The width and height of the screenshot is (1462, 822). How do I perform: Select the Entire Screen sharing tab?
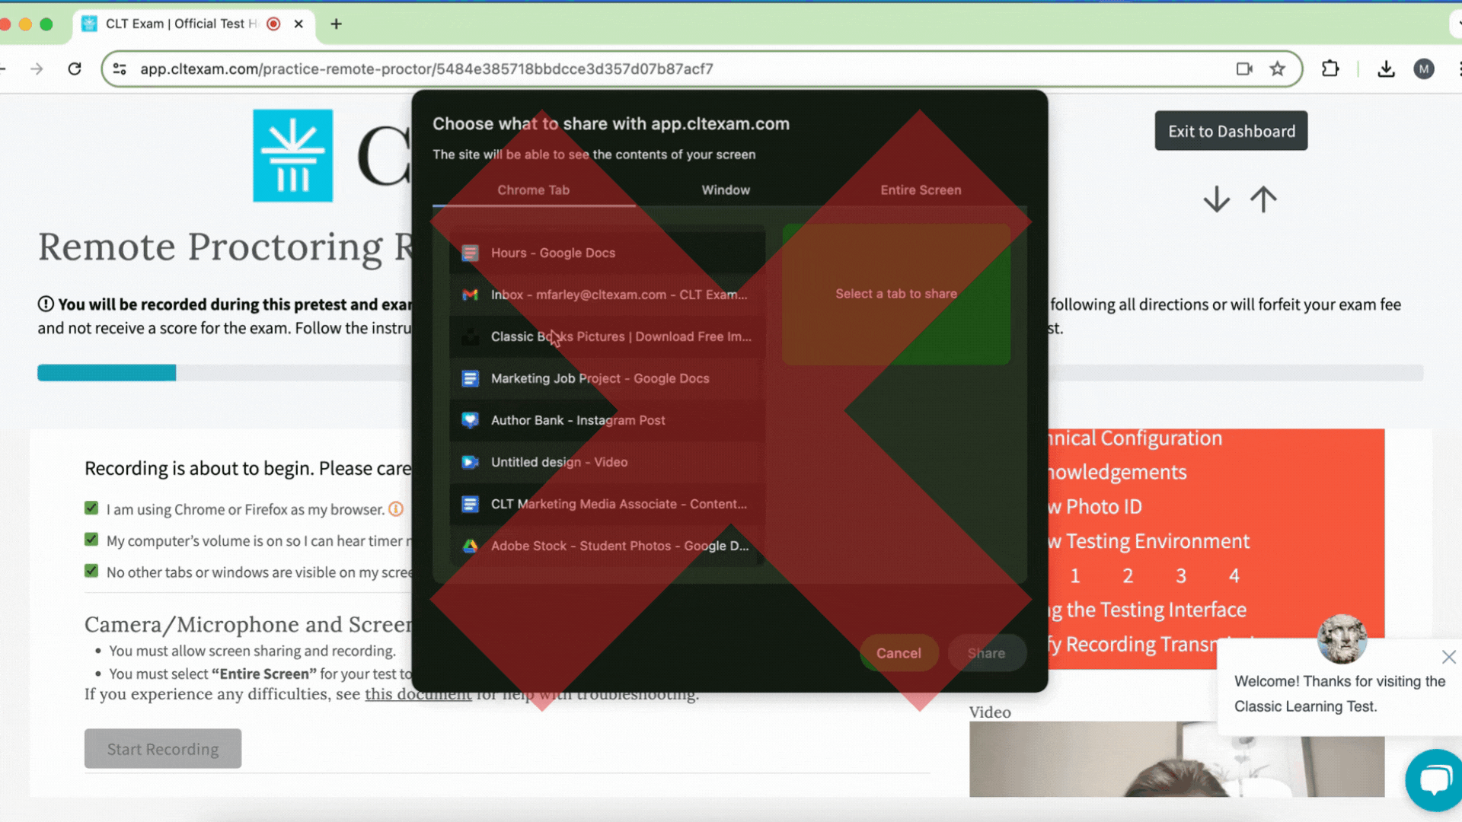920,190
